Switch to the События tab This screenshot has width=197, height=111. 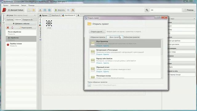(x=18, y=20)
